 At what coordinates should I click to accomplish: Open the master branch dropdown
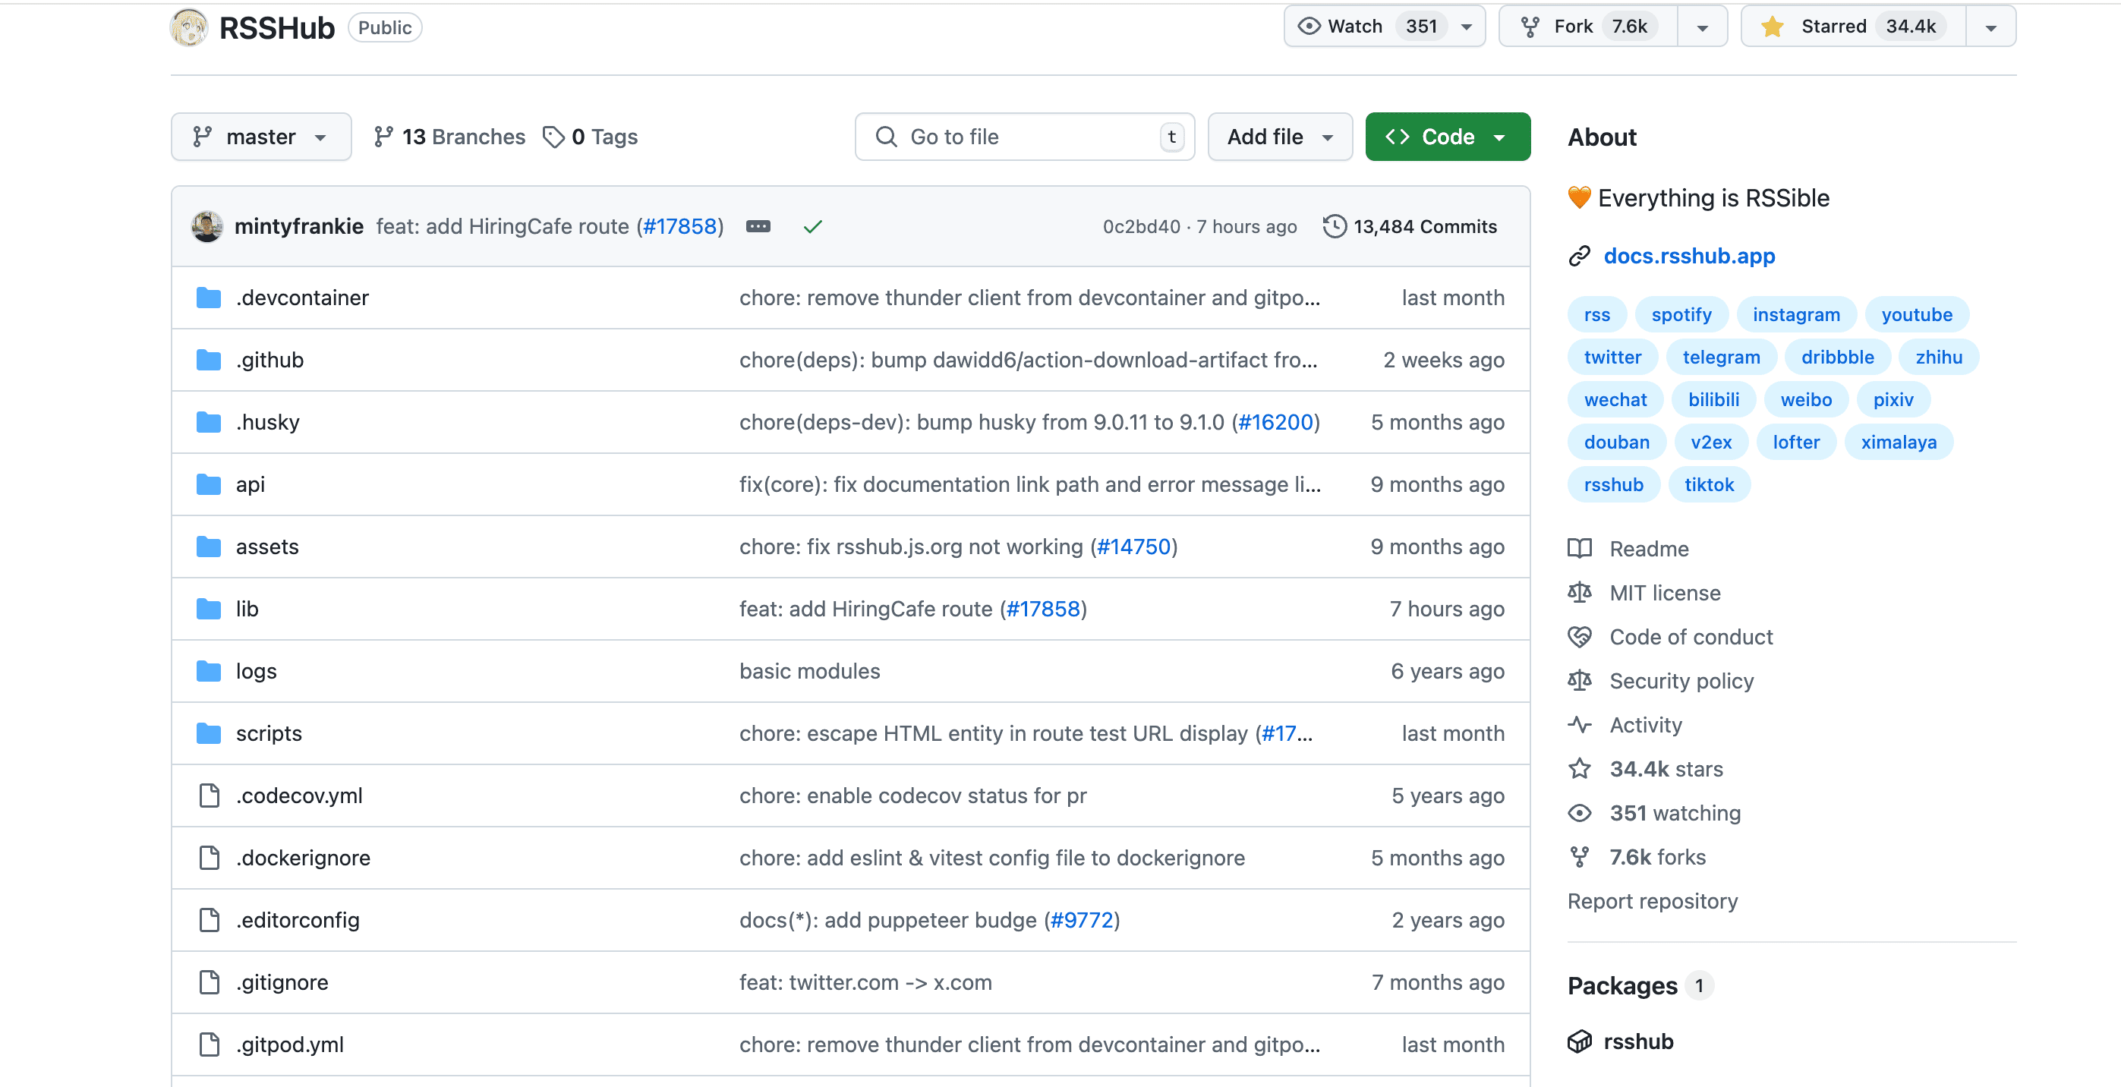pyautogui.click(x=261, y=137)
